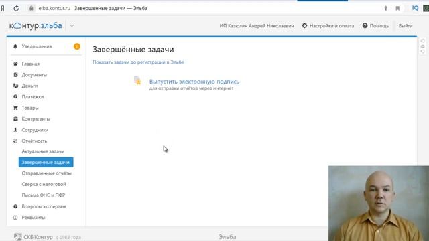Click the briefcase icon beside Контрагенты
429x241 pixels.
15,119
